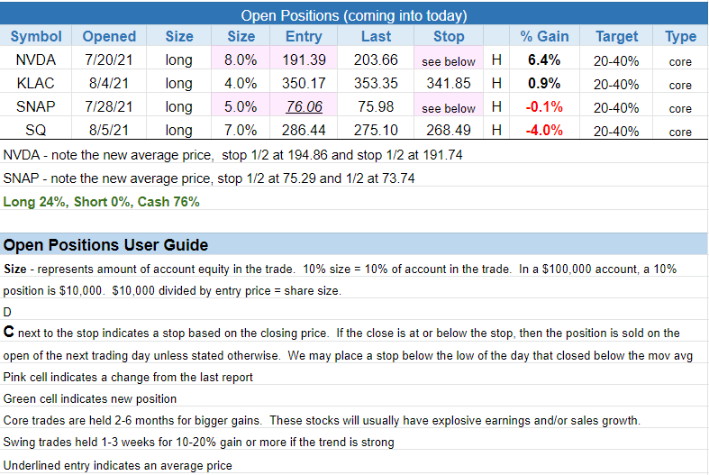
Task: Select the KLAC symbol cell
Action: (x=36, y=83)
